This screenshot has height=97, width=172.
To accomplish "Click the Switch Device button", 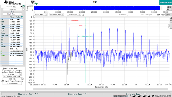I will tap(166, 2).
